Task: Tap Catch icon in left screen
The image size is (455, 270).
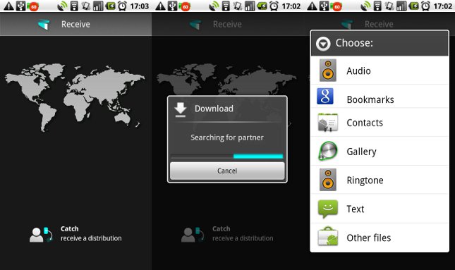Action: pyautogui.click(x=41, y=235)
